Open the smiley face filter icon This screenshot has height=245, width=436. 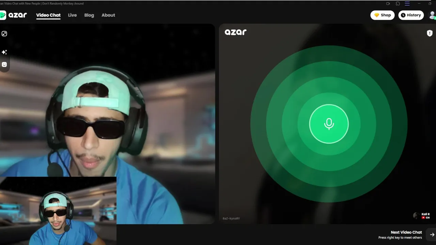pos(4,64)
